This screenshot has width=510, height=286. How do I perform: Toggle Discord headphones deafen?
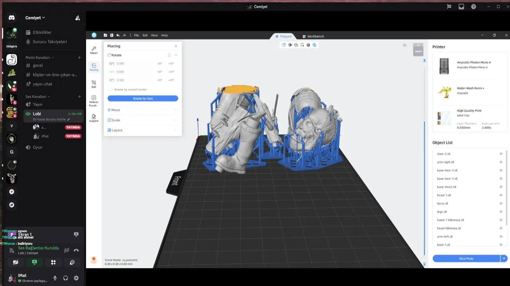pos(65,278)
